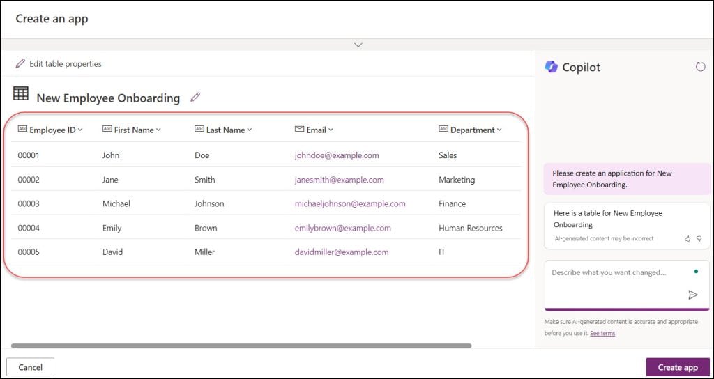Open Last Name column dropdown
Viewport: 714px width, 379px height.
(250, 130)
